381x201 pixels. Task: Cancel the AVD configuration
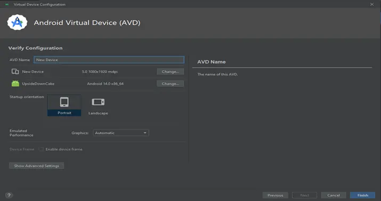coord(334,195)
